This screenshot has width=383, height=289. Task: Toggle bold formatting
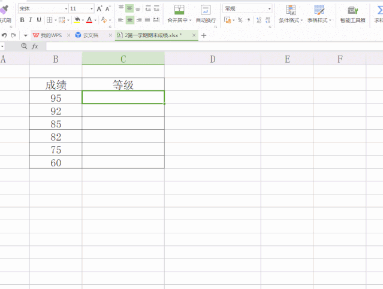click(x=22, y=20)
